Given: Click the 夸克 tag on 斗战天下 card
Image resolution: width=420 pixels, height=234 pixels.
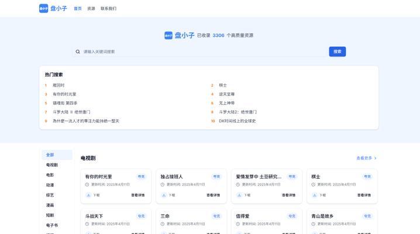Looking at the screenshot, I should tap(141, 216).
